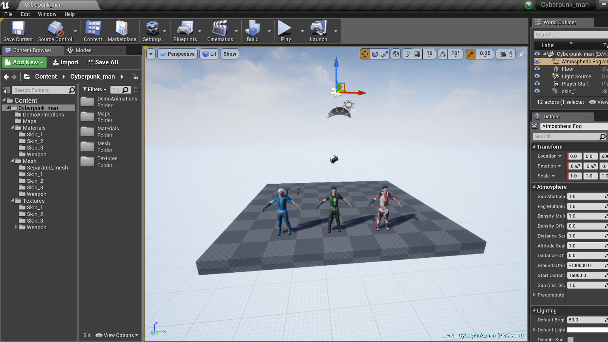The image size is (608, 342).
Task: Toggle grid snapping in the viewport toolbar
Action: pyautogui.click(x=417, y=54)
